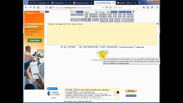Insert the product Pi symbol
Image resolution: width=183 pixels, height=103 pixels.
[x=89, y=20]
